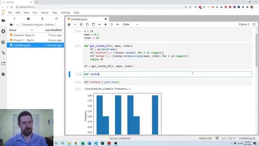The image size is (259, 146).
Task: Bookmark this page with the star icon
Action: [x=190, y=7]
